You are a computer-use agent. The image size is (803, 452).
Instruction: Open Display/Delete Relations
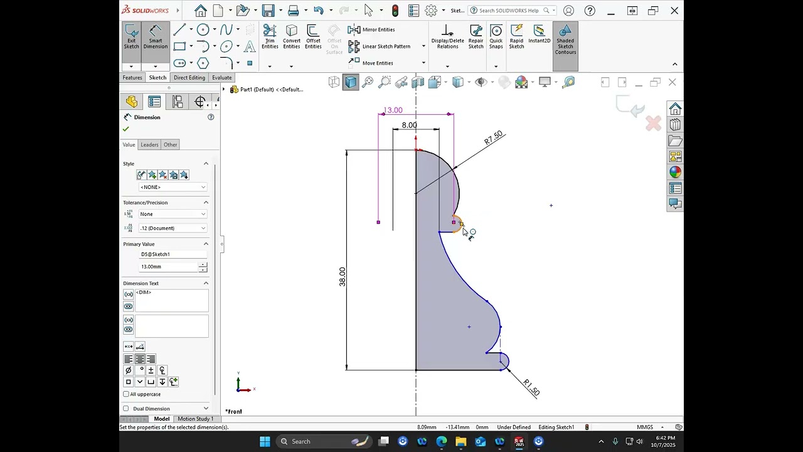447,37
